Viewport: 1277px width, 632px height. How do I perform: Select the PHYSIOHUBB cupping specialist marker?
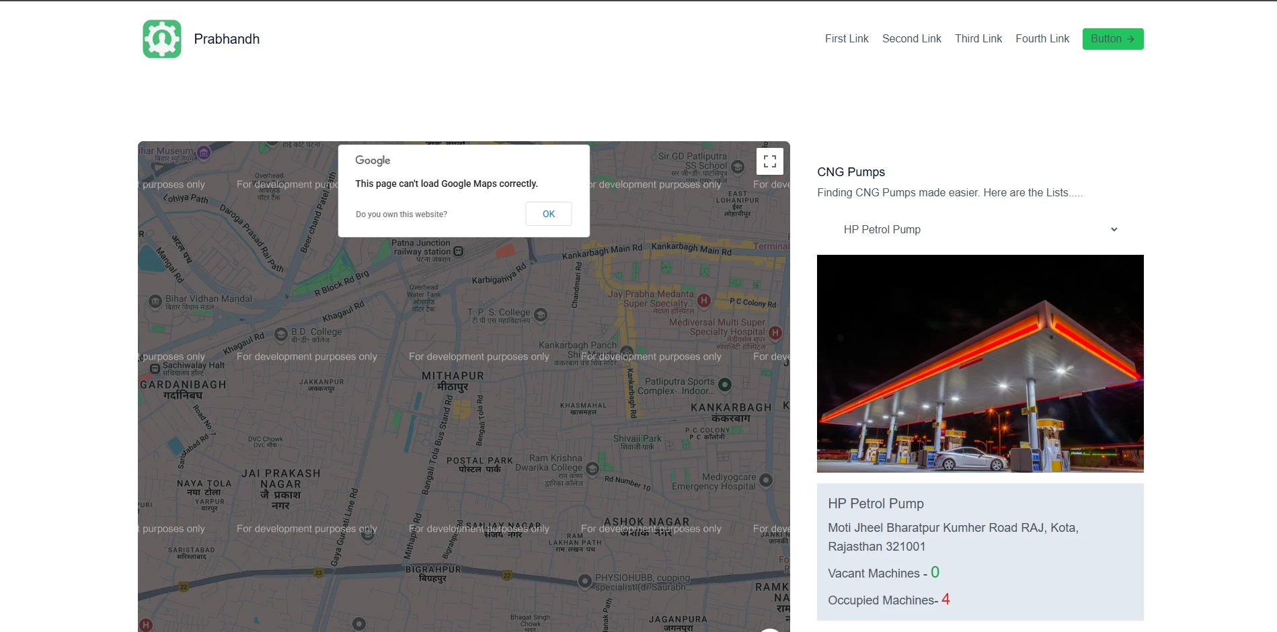tap(585, 580)
